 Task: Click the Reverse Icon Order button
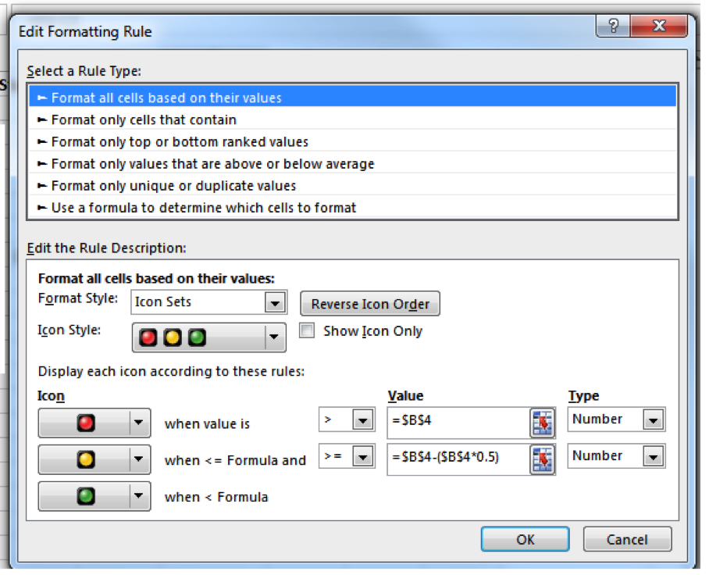(x=370, y=305)
